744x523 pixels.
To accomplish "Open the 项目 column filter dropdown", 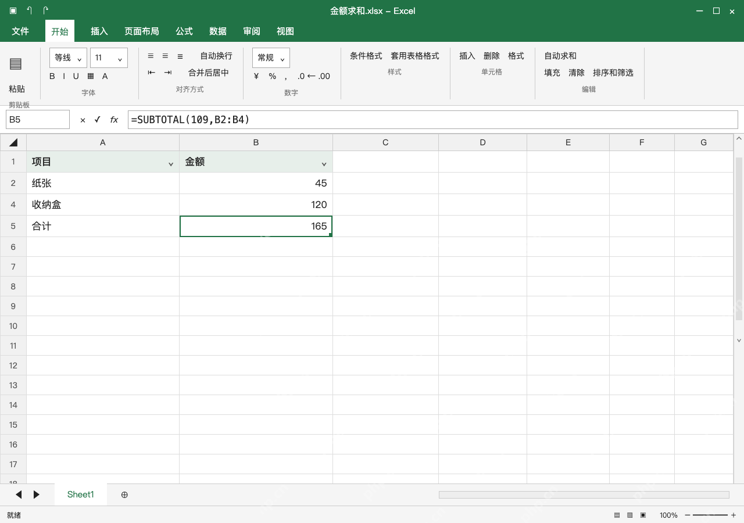I will coord(171,164).
